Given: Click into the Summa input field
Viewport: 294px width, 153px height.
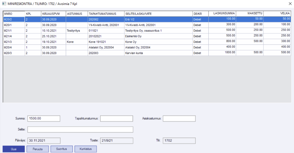Looking at the screenshot, I should click(44, 119).
